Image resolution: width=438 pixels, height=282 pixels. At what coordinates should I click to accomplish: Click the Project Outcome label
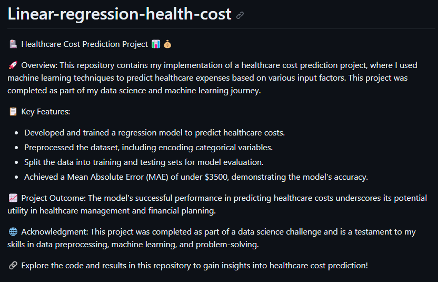pyautogui.click(x=53, y=198)
